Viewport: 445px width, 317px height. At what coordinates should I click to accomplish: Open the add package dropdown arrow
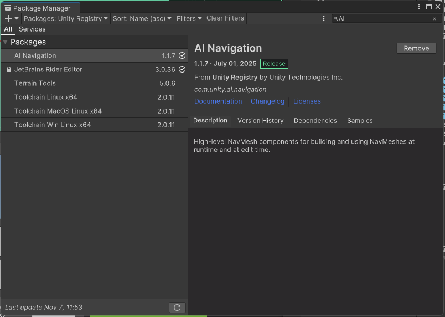click(x=17, y=18)
